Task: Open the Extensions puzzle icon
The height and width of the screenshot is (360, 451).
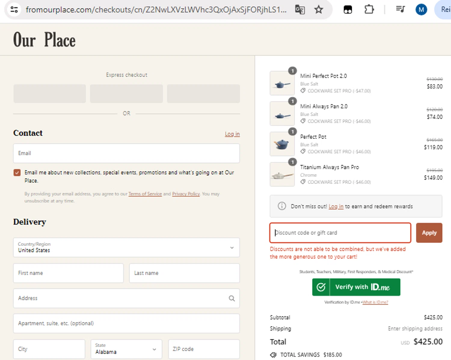Action: [369, 10]
